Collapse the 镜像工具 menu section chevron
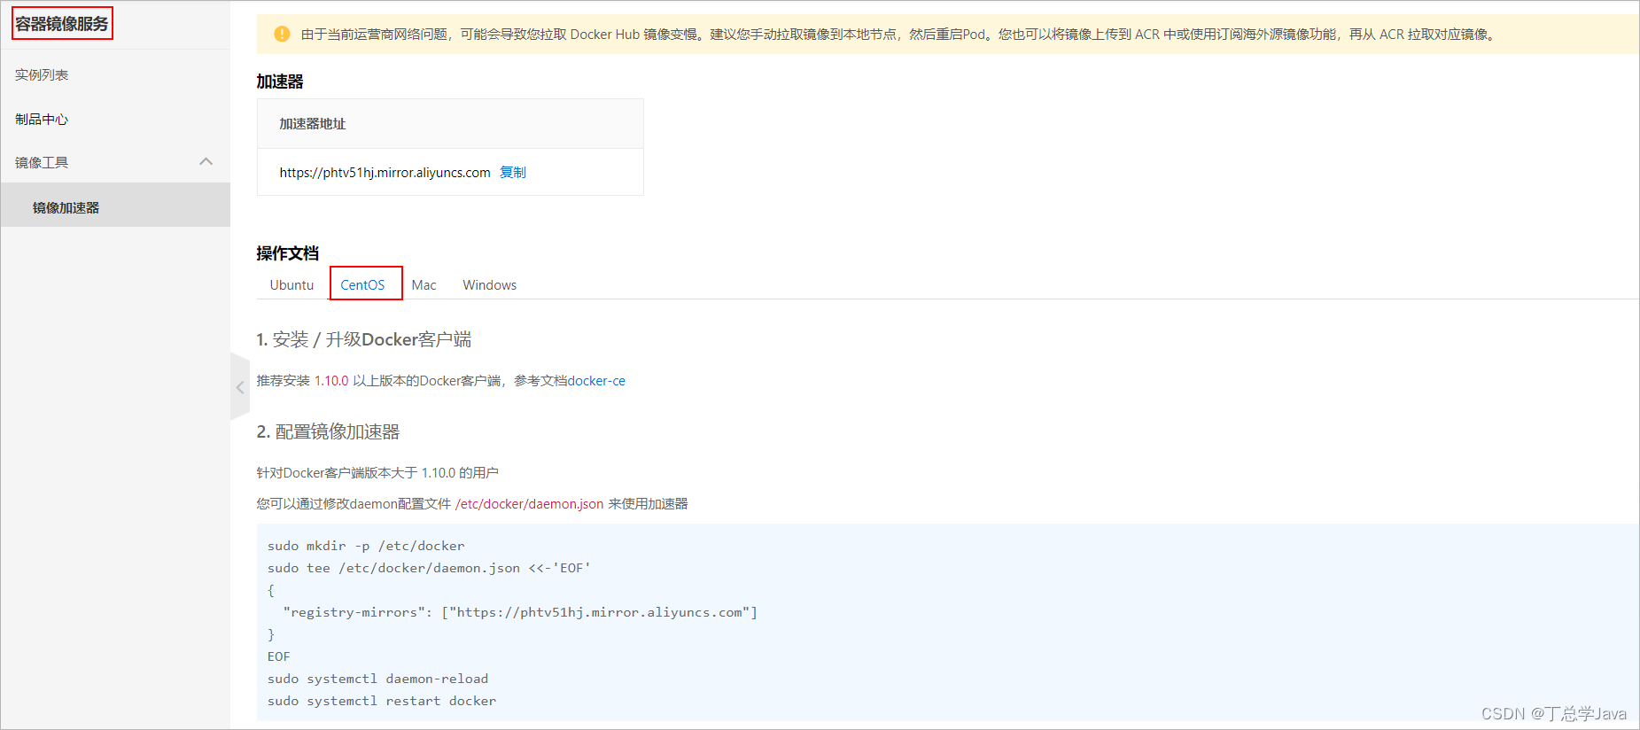Screen dimensions: 1640x730 coord(206,161)
